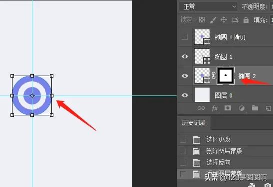Click the bottom-left transform handle
The image size is (273, 187).
[12, 115]
